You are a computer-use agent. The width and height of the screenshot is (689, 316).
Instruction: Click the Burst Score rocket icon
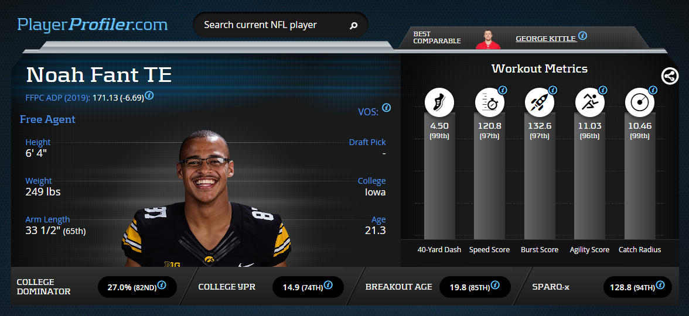pyautogui.click(x=540, y=102)
